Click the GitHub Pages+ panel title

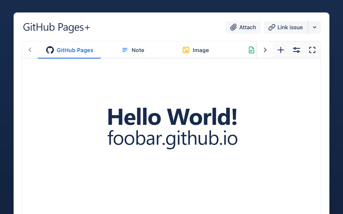pyautogui.click(x=56, y=27)
